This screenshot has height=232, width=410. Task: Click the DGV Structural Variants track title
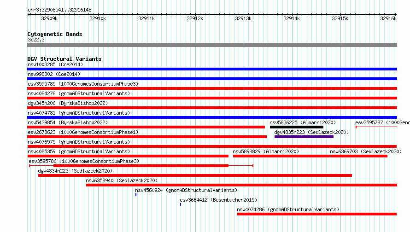coord(64,59)
